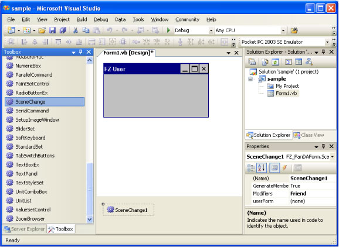
Task: Click the Cut scissors icon
Action: coord(76,30)
